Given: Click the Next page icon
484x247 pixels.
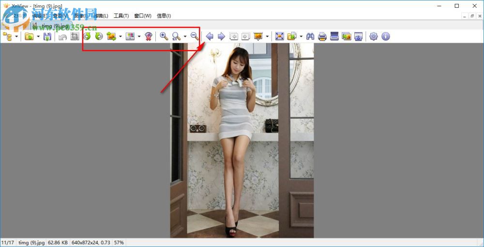Looking at the screenshot, I should click(x=245, y=37).
